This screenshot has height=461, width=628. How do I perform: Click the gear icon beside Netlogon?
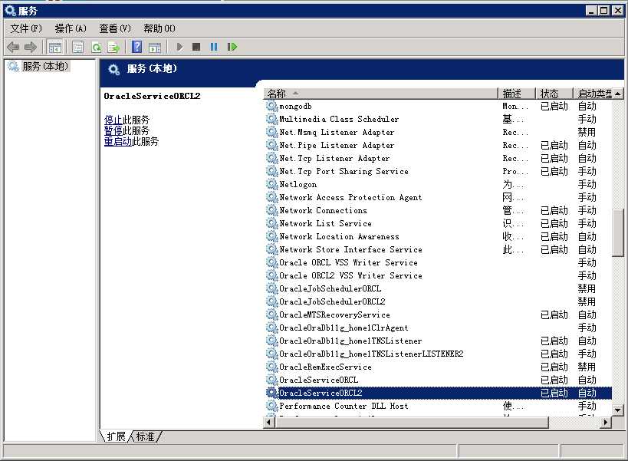pos(272,184)
